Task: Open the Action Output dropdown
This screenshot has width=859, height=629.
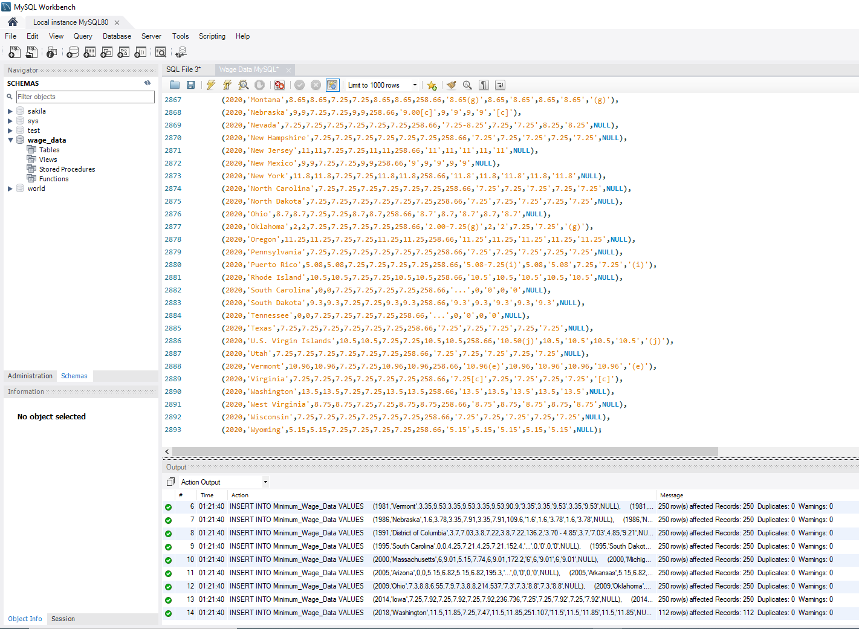Action: pos(265,482)
